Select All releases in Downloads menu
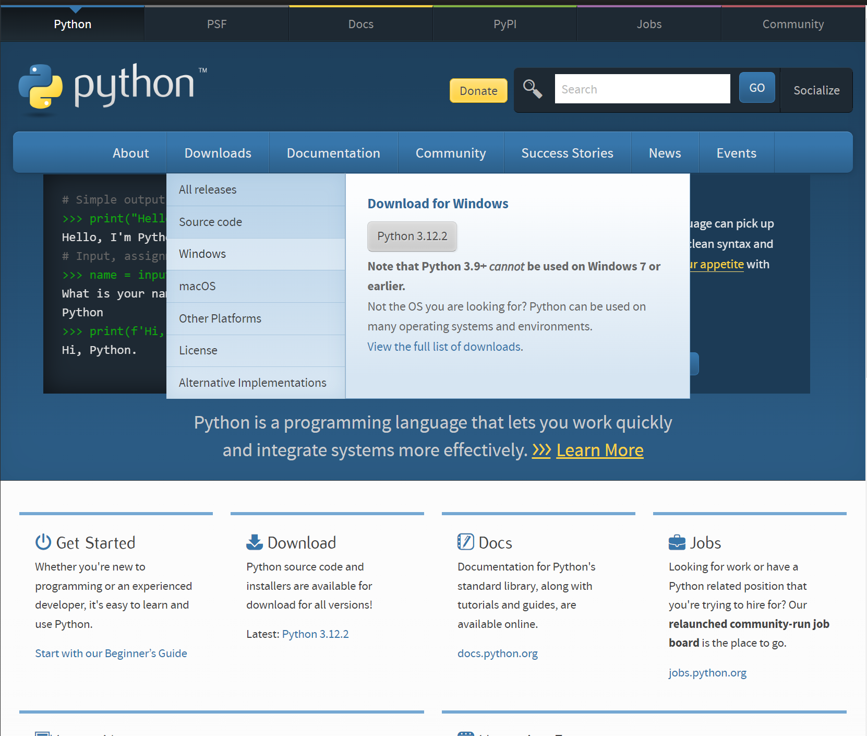 (256, 189)
